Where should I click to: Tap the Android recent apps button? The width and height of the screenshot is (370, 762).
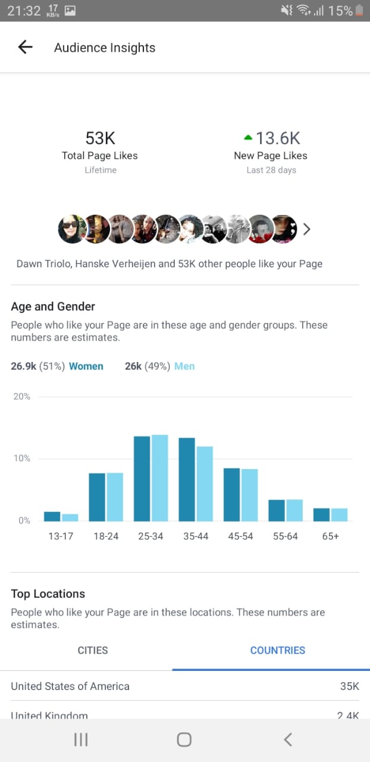[81, 739]
